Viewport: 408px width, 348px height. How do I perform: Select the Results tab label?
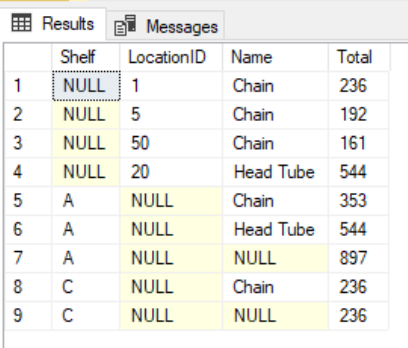point(68,23)
